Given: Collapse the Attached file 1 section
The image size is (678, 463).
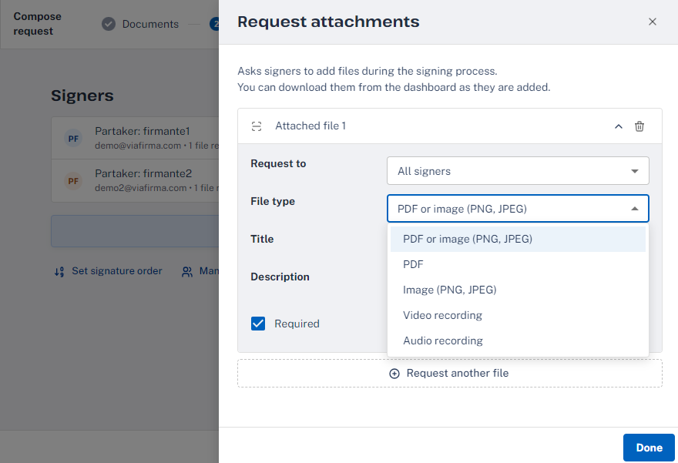Looking at the screenshot, I should pos(619,126).
